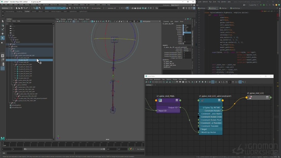Click Output 3D port on Lf_spine_mid_PMA
Image resolution: width=281 pixels, height=158 pixels.
click(180, 107)
